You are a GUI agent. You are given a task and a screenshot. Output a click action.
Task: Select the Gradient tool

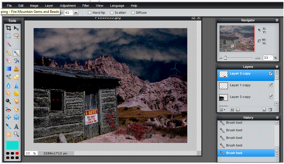8,69
